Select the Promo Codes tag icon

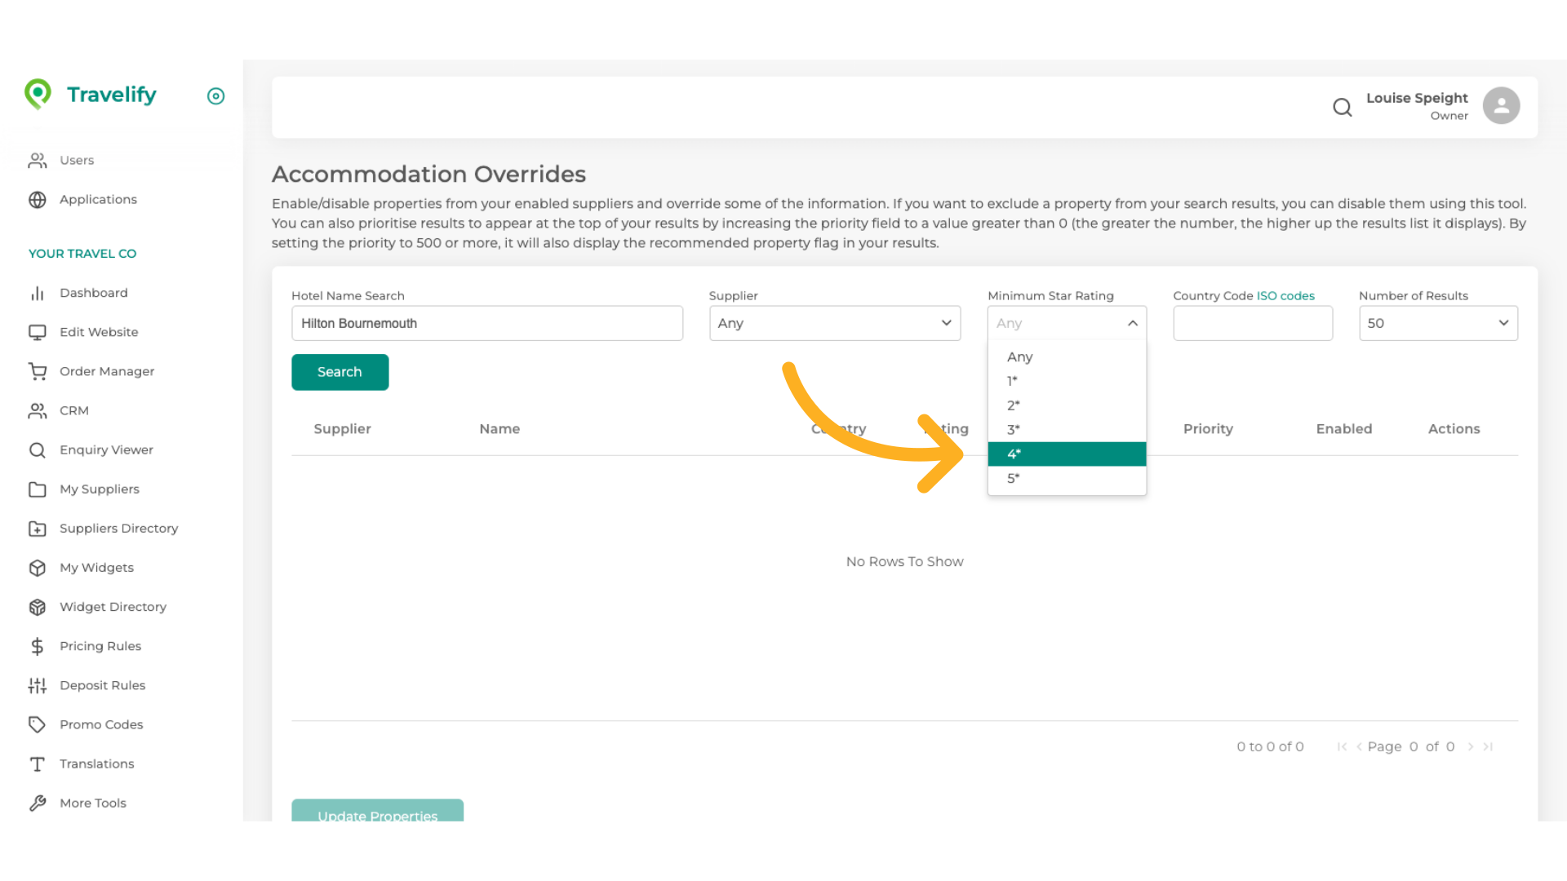[38, 724]
